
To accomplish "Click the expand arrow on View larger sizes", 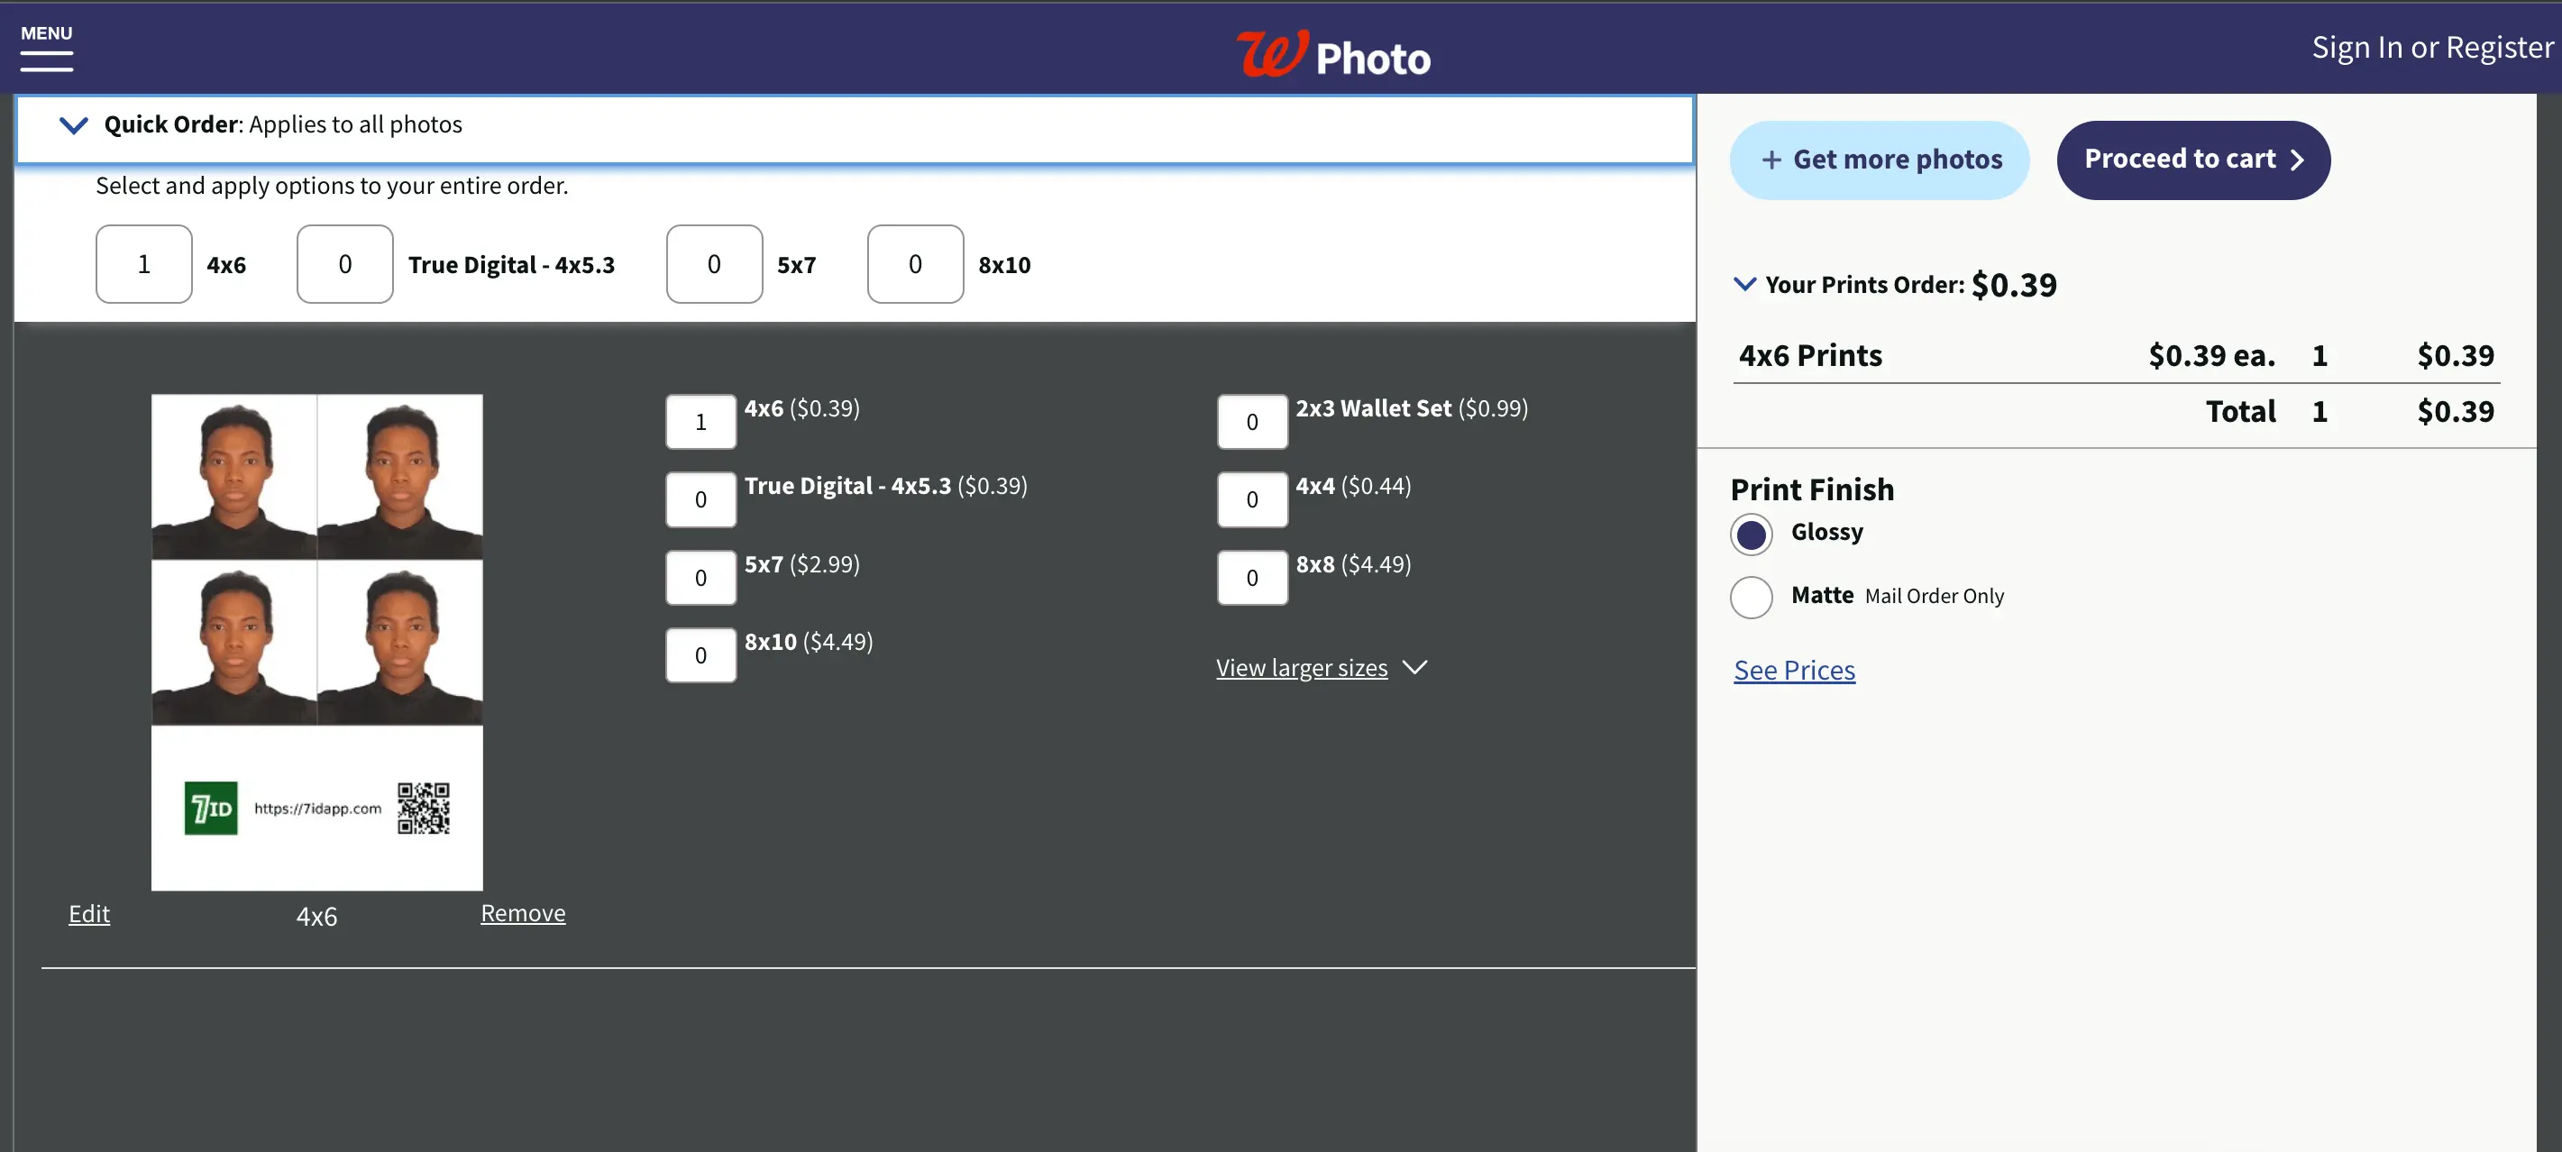I will coord(1416,667).
